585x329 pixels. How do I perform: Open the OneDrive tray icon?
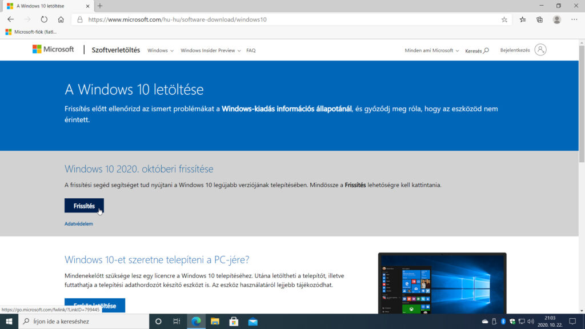click(485, 321)
